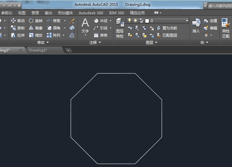Select the Radius (半径) dimension tool
Screen dimensions: 232x167
coord(101,21)
